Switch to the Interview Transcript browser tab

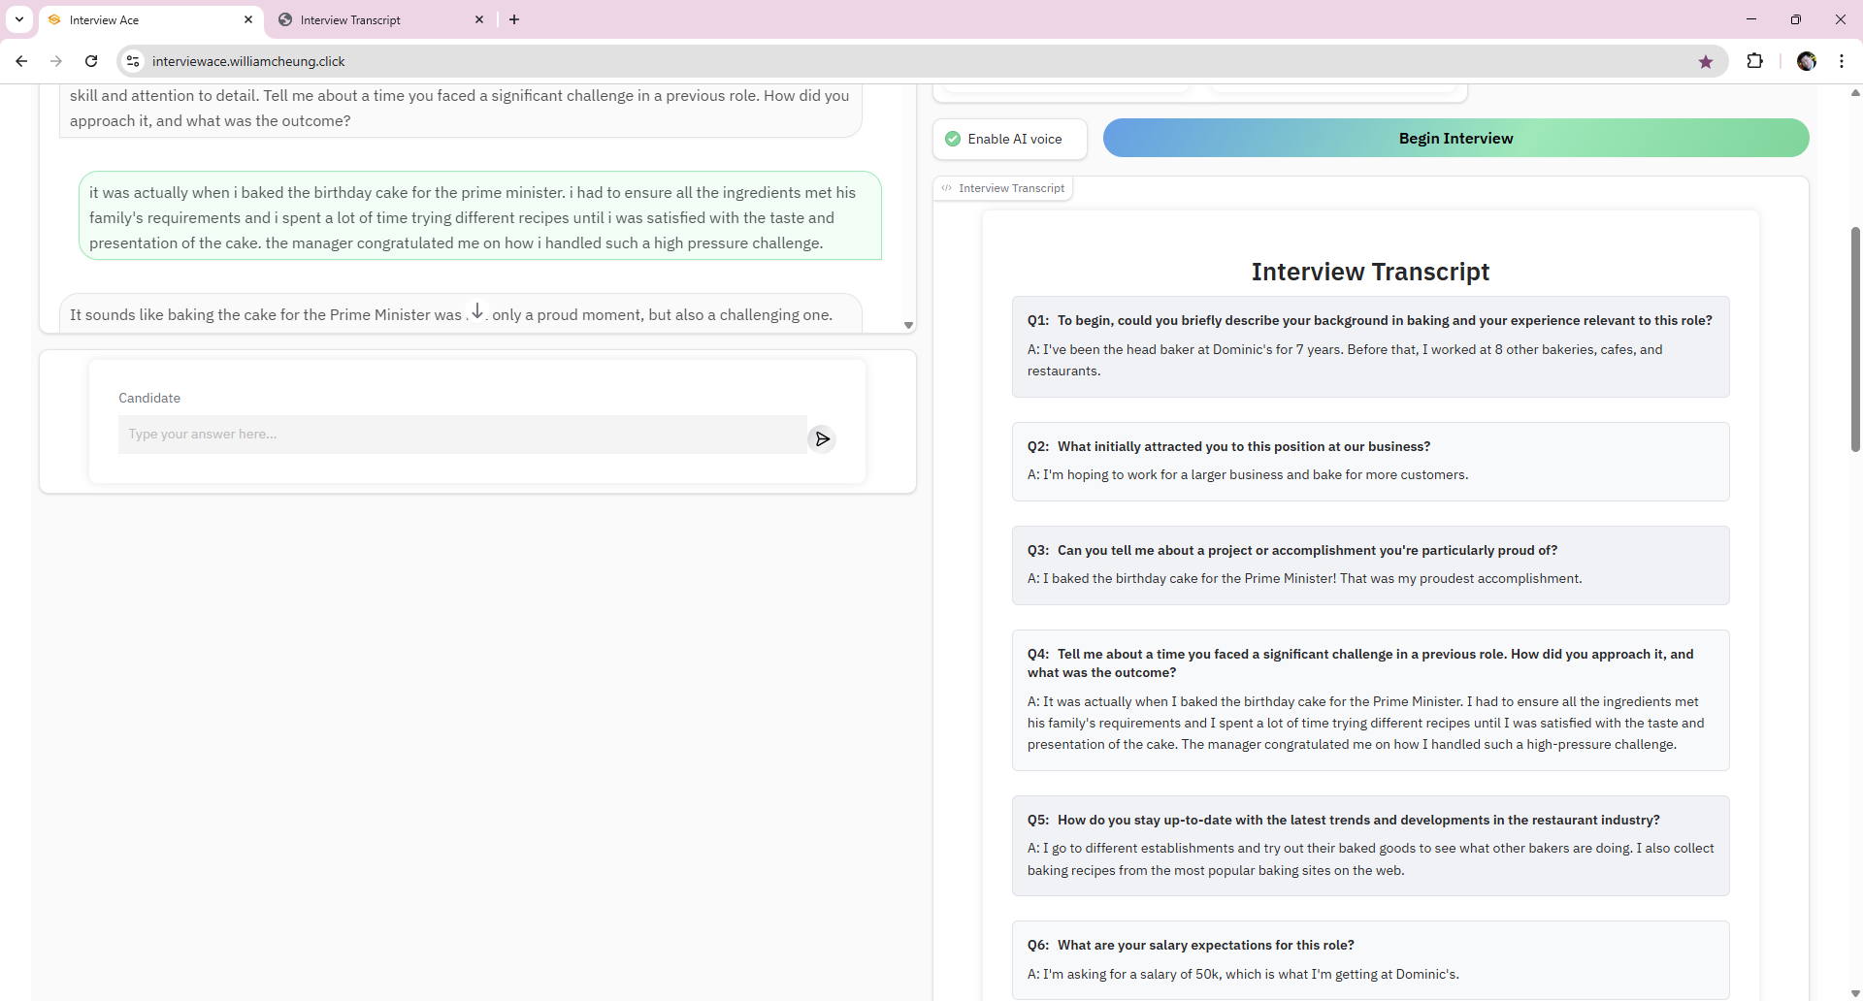point(380,19)
